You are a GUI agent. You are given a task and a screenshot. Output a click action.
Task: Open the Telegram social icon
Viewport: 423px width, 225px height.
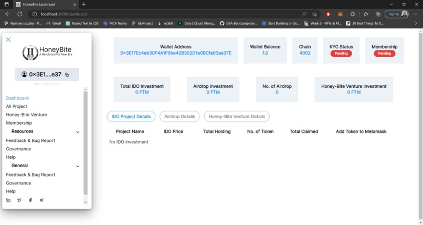point(41,200)
